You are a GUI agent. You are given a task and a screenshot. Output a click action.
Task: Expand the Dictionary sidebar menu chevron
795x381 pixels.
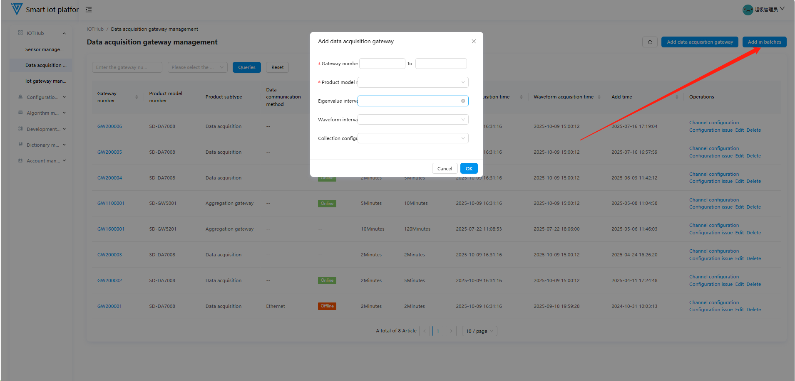point(65,145)
